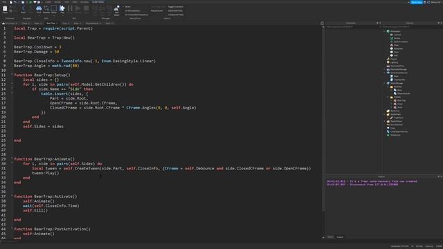Click the Paste icon in the ribbon
Viewport: 443px width, 249px height.
click(x=5, y=9)
